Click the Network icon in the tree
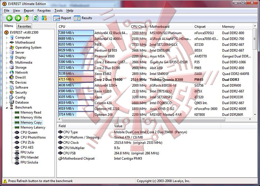 point(12,72)
